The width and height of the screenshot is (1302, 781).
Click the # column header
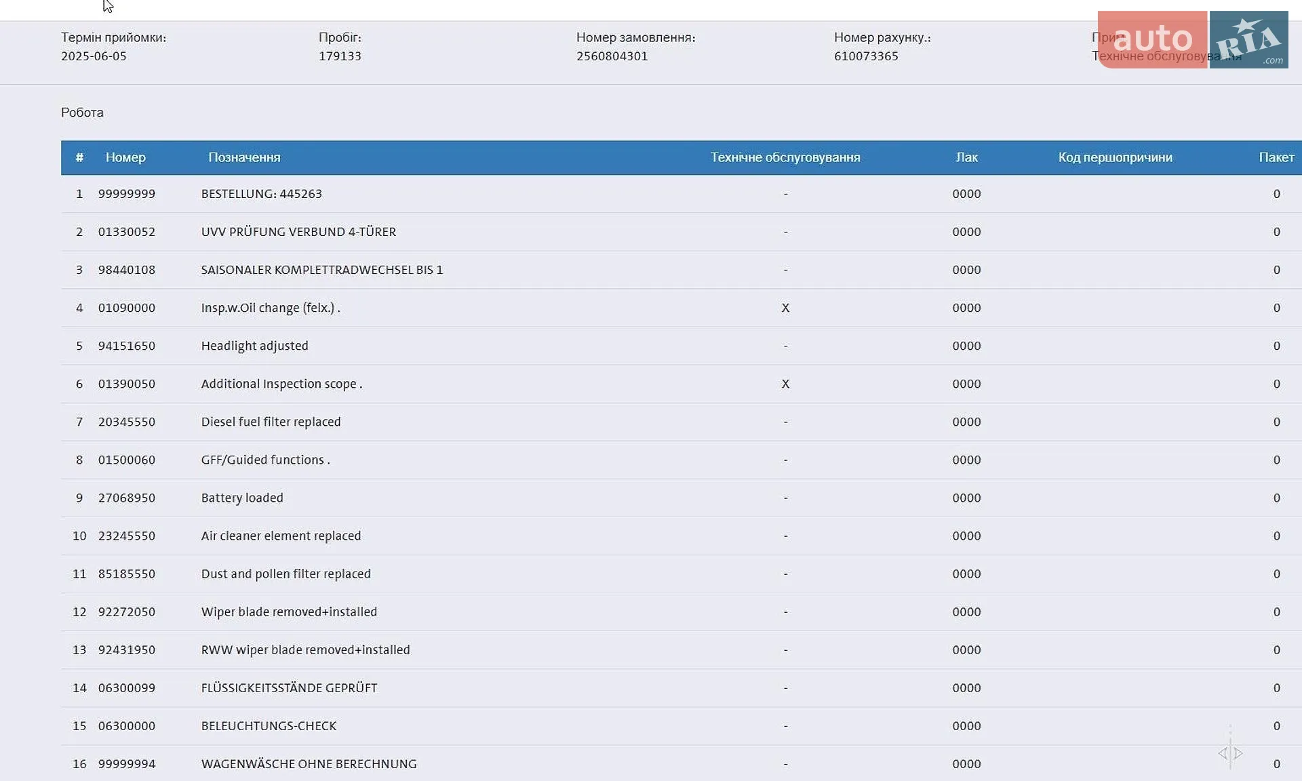(x=79, y=157)
